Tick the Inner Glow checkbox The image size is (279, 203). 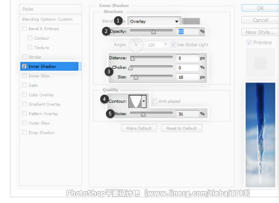pyautogui.click(x=24, y=76)
